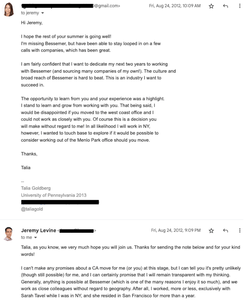Click the Fri, Aug 24, 2012, 10:09 AM timestamp
The height and width of the screenshot is (301, 247).
click(x=175, y=6)
